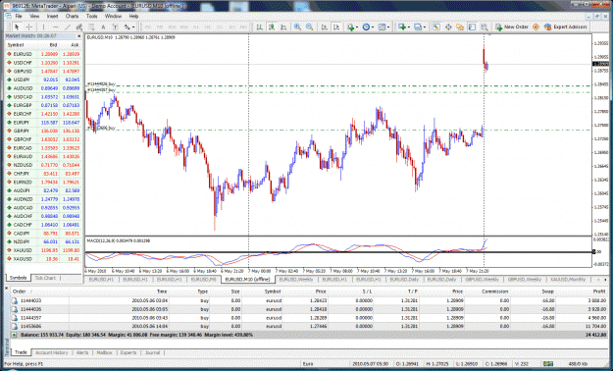This screenshot has width=613, height=371.
Task: Zoom out of the chart
Action: (x=310, y=27)
